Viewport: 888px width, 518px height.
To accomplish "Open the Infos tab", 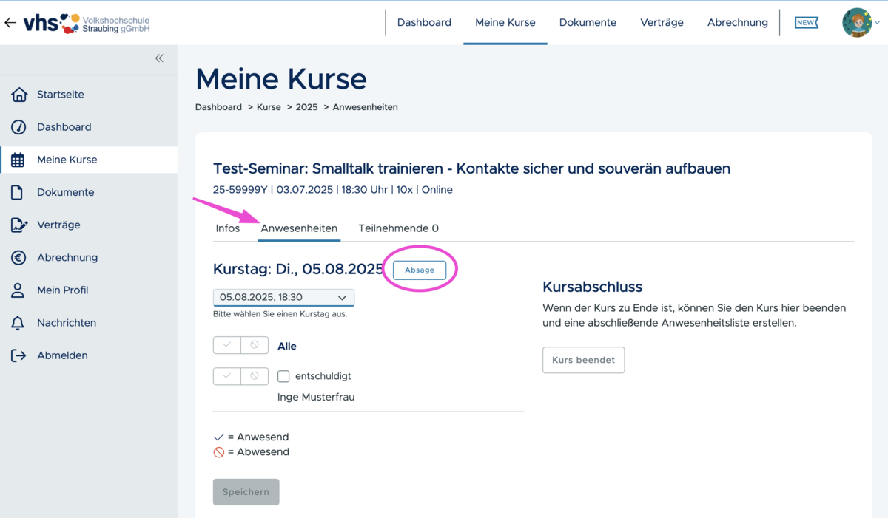I will click(x=228, y=228).
